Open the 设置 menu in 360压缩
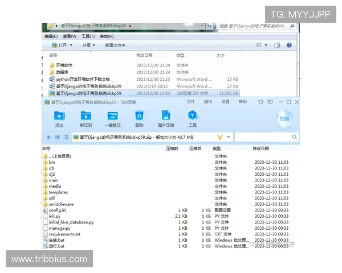The width and height of the screenshot is (342, 273). (x=225, y=102)
